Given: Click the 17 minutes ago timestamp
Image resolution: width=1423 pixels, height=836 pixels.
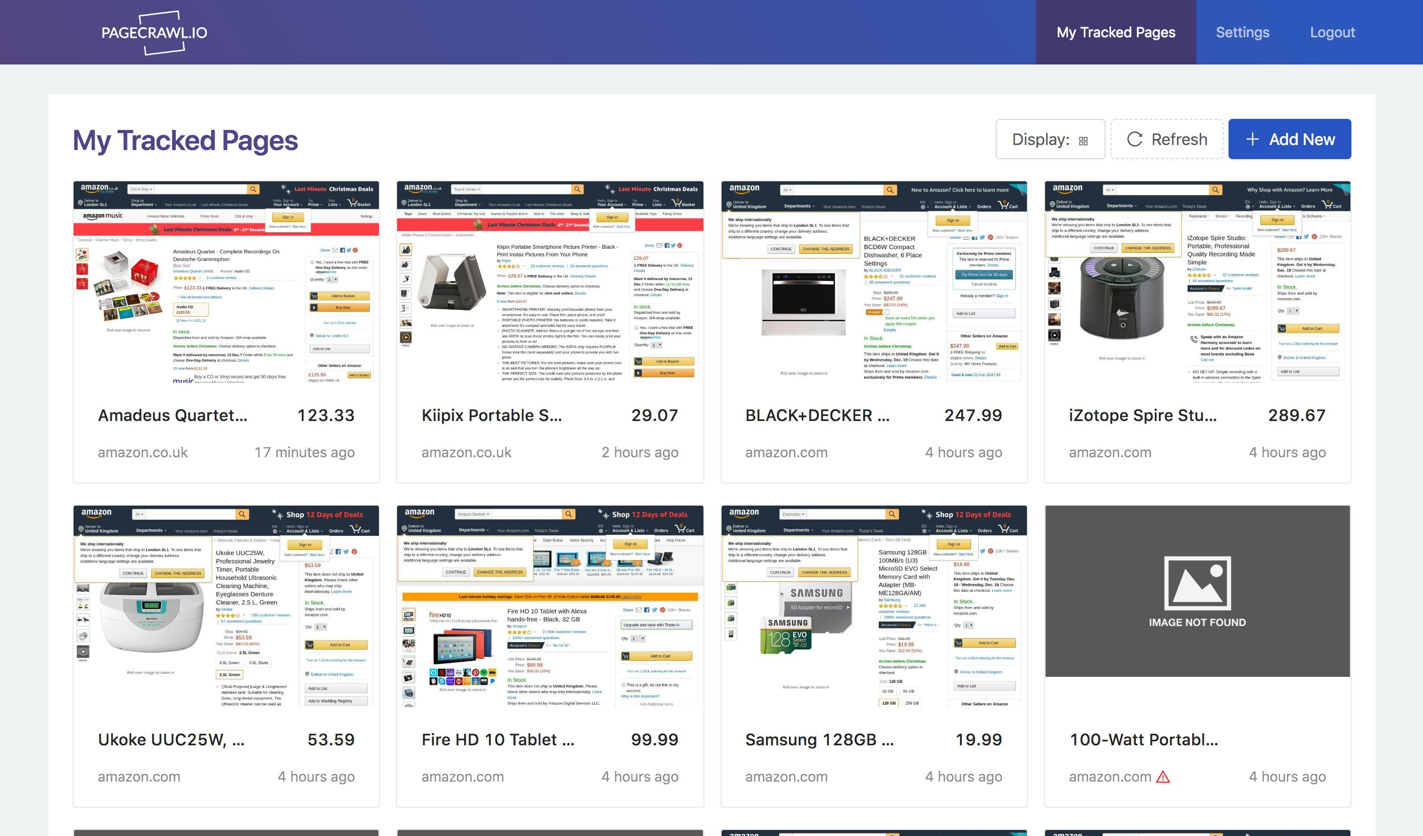Looking at the screenshot, I should coord(304,452).
